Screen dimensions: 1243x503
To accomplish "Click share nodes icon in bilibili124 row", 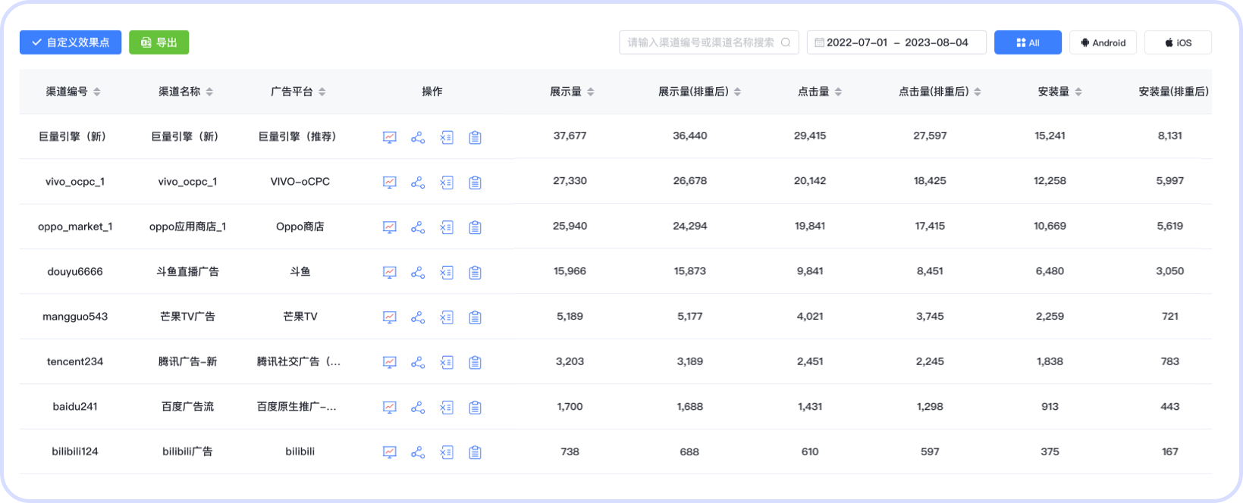I will pos(418,453).
